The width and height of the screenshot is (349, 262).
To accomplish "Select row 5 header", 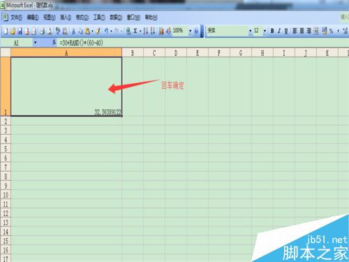I will [x=6, y=149].
